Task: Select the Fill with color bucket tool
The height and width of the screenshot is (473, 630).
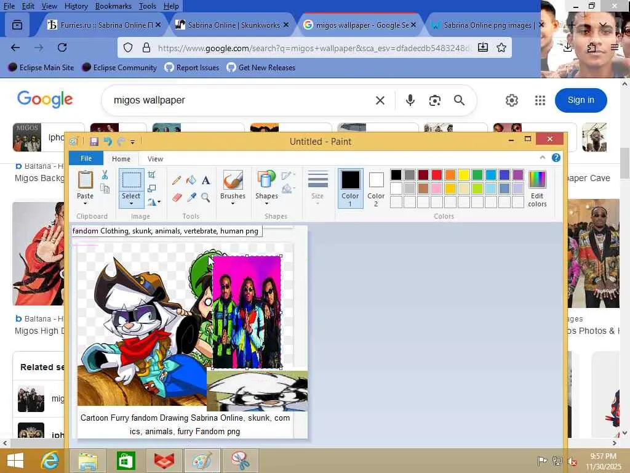Action: [191, 180]
